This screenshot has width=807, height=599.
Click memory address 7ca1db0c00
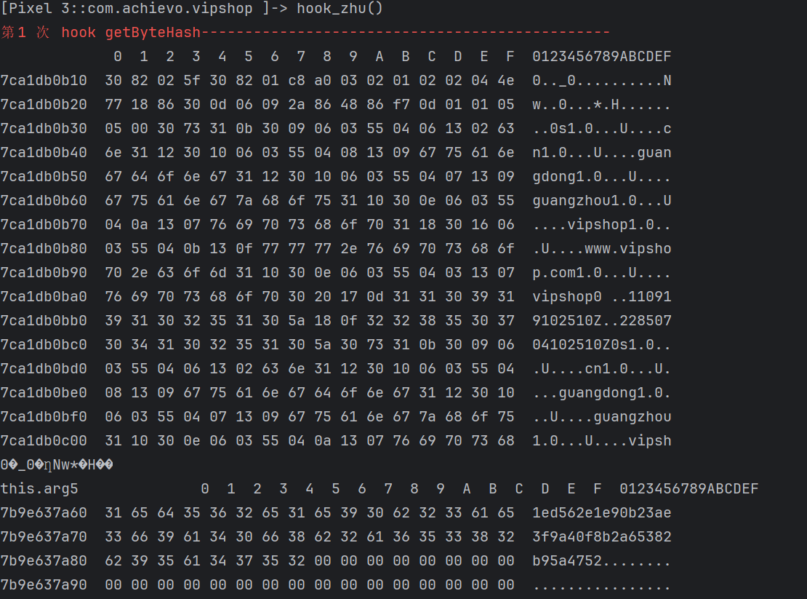44,441
